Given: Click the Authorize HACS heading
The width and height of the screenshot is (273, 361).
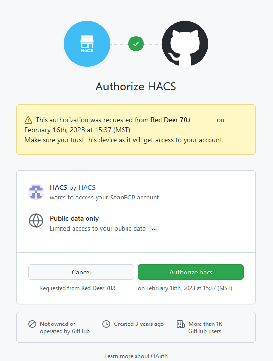Looking at the screenshot, I should (136, 87).
